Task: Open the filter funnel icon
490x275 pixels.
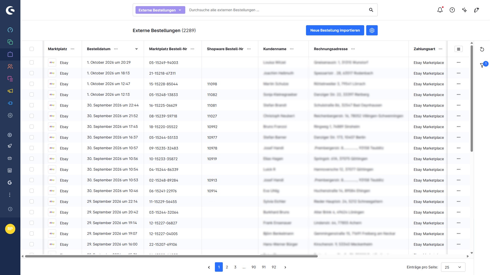Action: (x=482, y=65)
